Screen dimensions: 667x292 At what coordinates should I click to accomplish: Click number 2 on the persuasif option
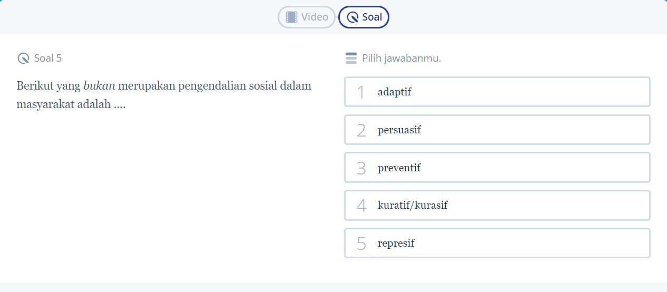point(361,130)
